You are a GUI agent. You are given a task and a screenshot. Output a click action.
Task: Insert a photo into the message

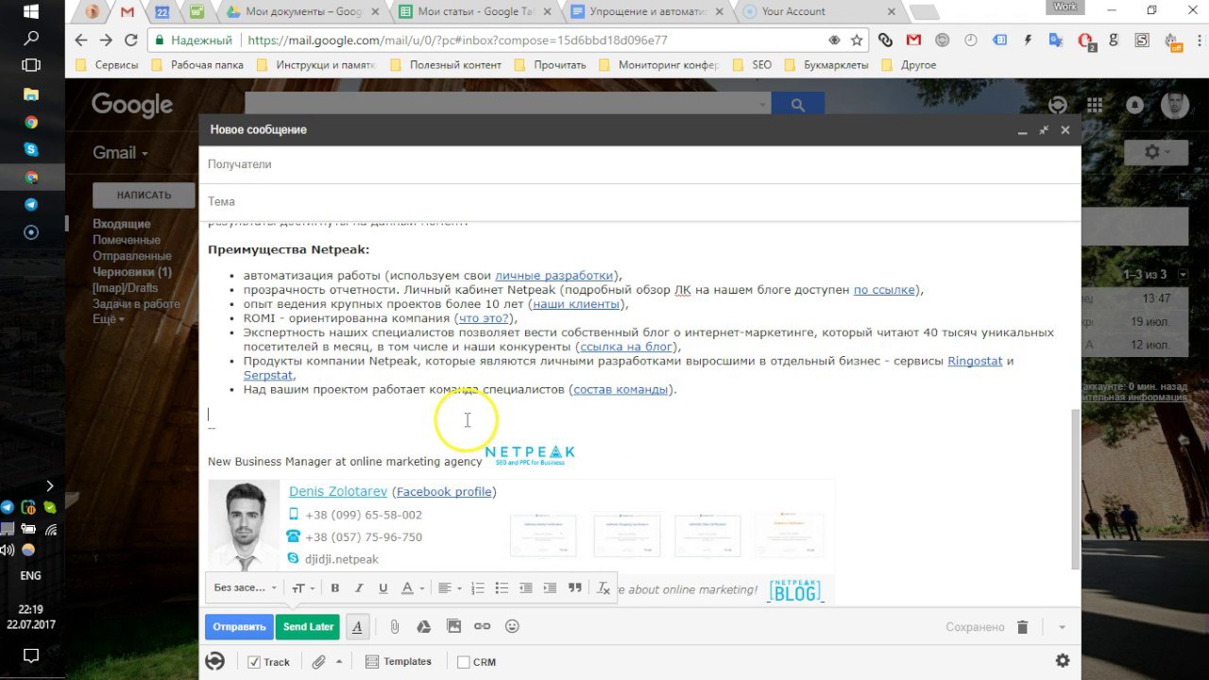[453, 626]
